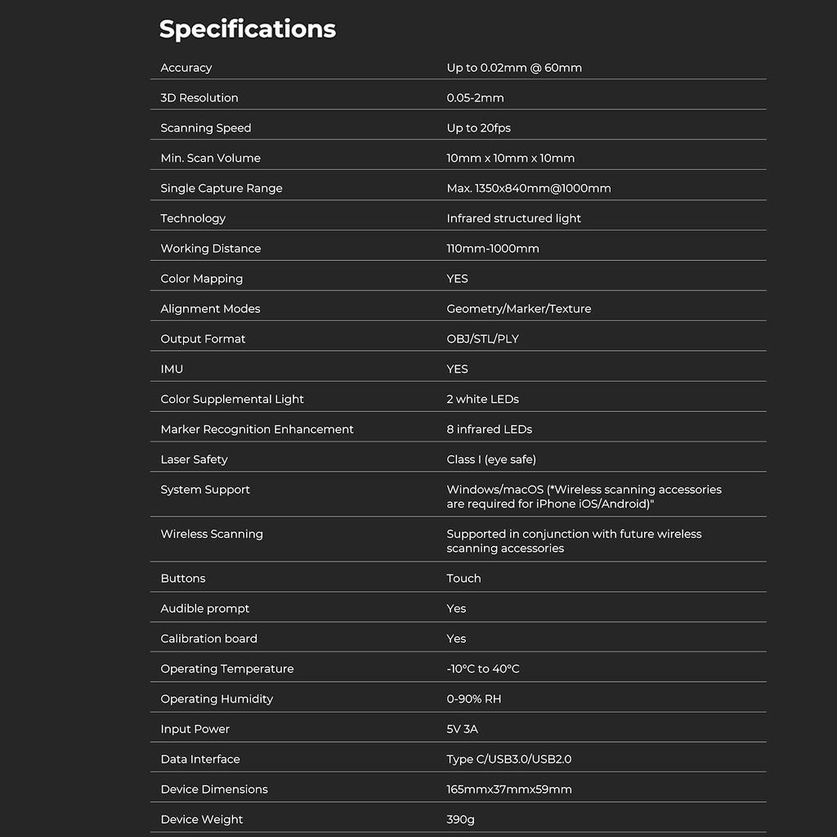The width and height of the screenshot is (837, 837).
Task: Click the Wireless Scanning row label
Action: tap(212, 534)
